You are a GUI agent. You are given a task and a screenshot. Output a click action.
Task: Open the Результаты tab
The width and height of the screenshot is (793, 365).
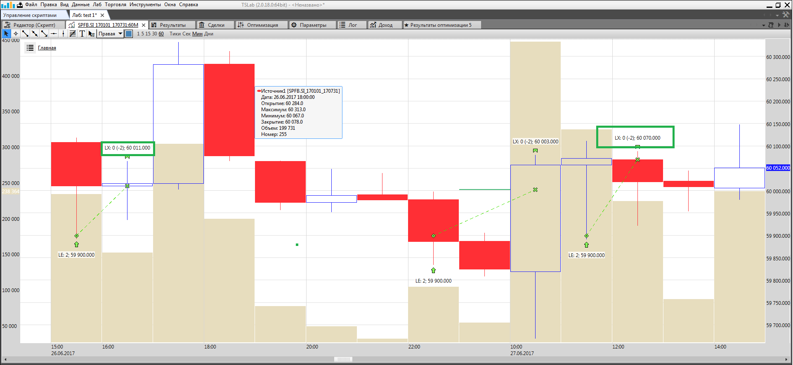[x=172, y=25]
